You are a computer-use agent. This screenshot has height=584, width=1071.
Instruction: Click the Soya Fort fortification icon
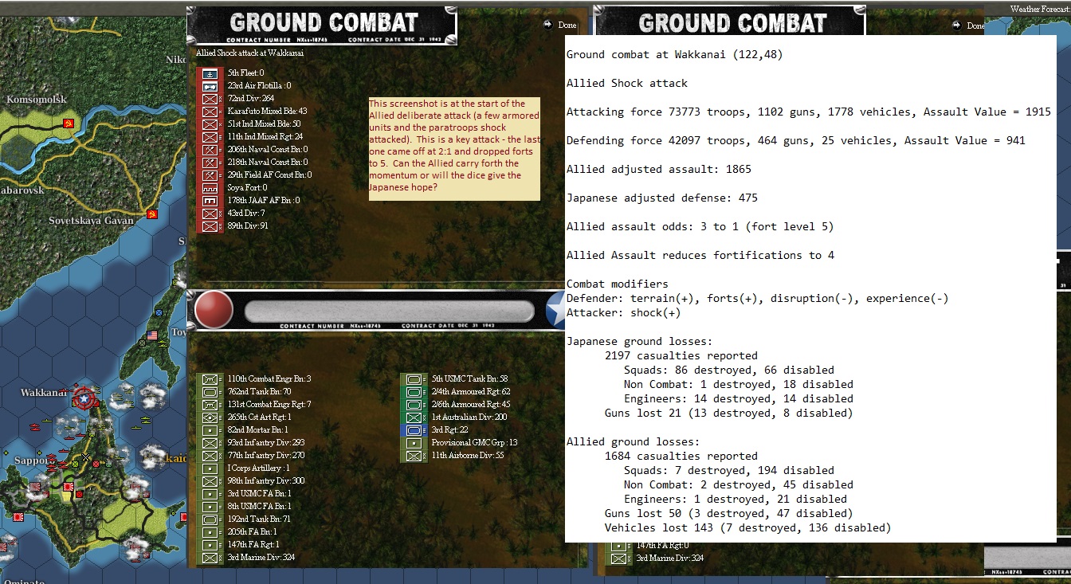tap(210, 188)
